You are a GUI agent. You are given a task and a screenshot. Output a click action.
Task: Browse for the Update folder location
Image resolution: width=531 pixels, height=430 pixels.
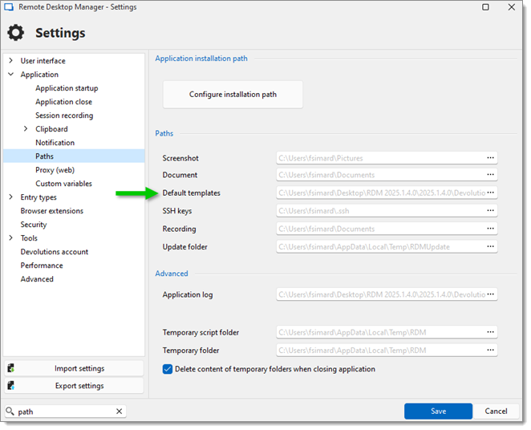tap(490, 246)
